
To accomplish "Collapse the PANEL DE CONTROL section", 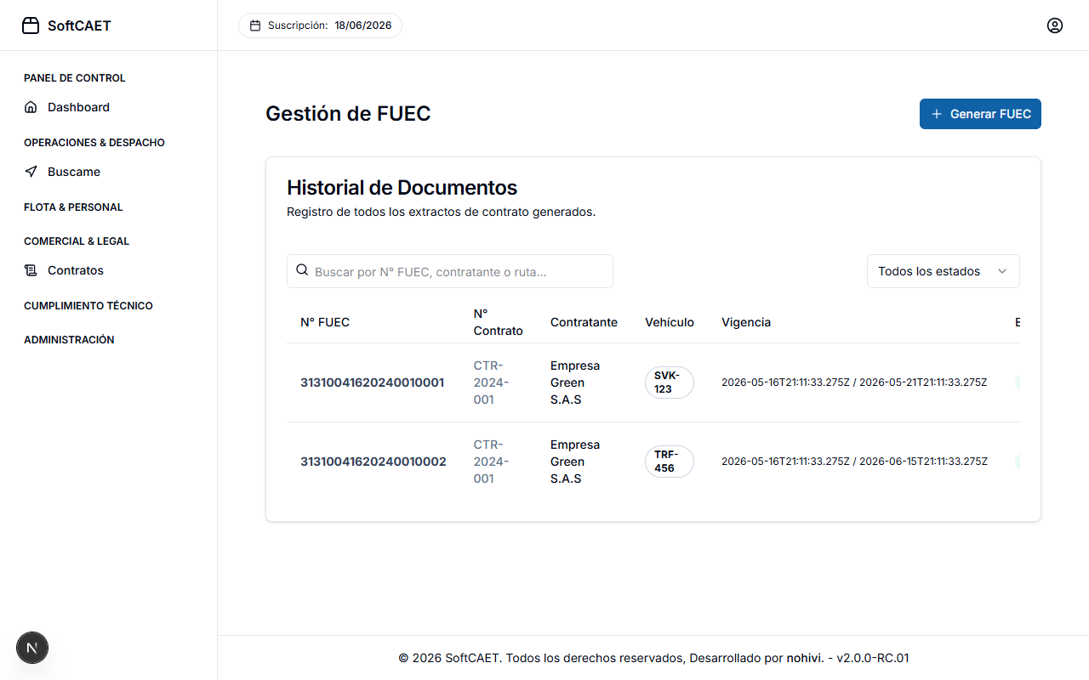I will click(75, 78).
